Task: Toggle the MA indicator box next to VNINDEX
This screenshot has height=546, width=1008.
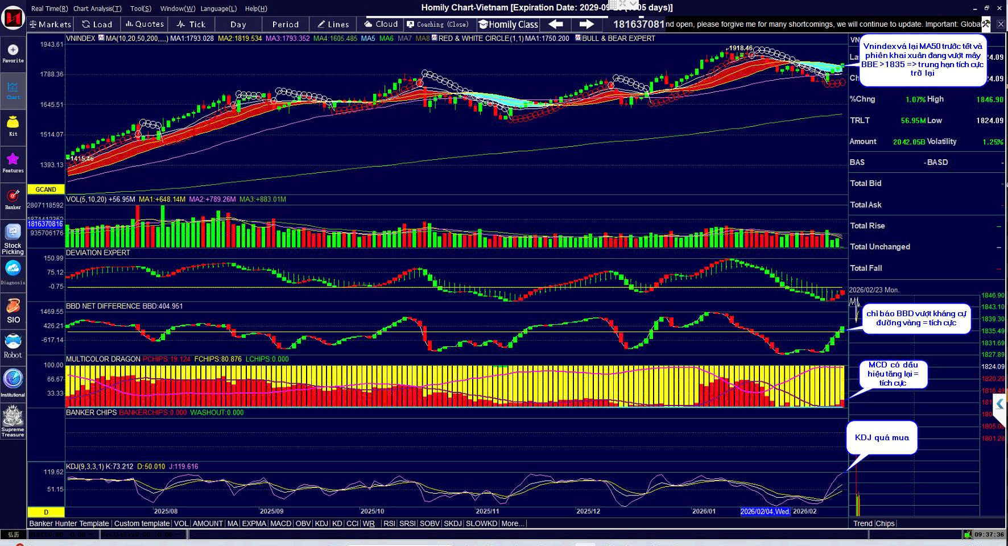Action: tap(101, 38)
